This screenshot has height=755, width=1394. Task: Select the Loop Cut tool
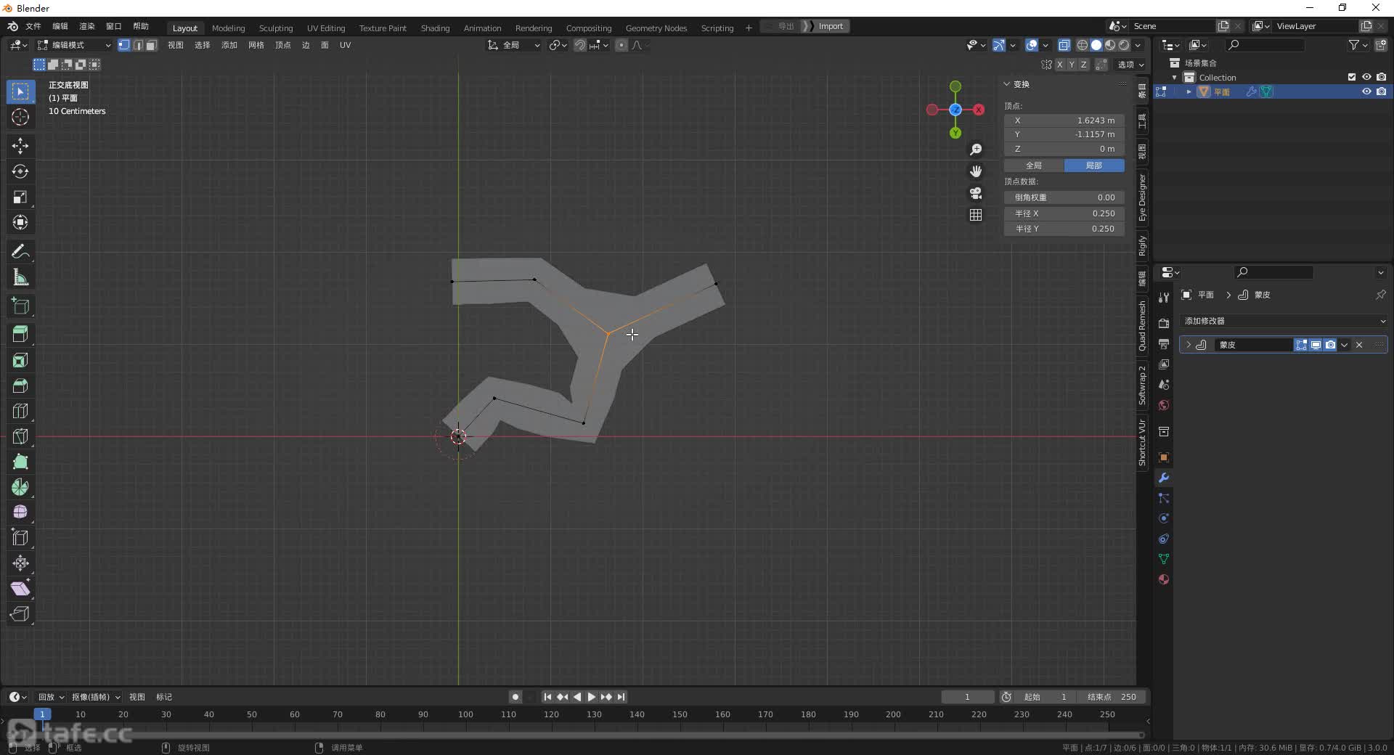(20, 411)
